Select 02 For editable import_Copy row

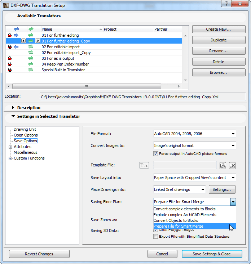(x=94, y=53)
